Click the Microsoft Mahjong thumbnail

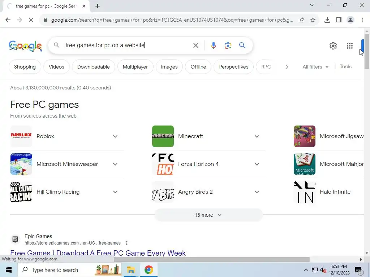tap(304, 164)
